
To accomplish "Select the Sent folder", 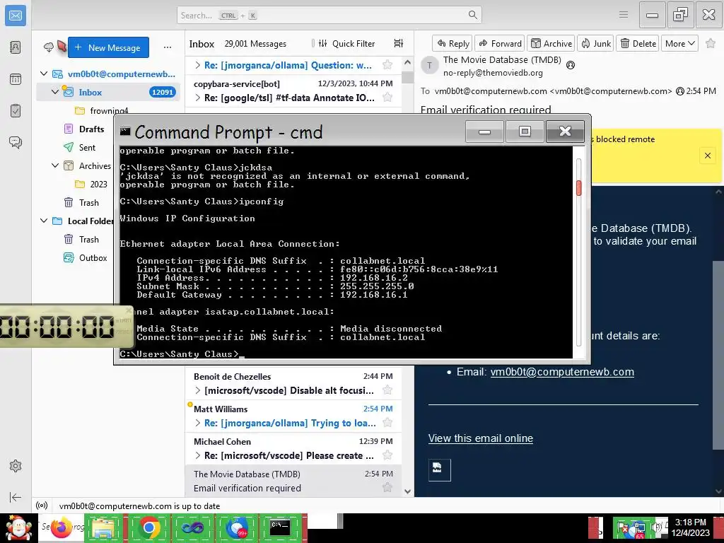I will tap(87, 147).
